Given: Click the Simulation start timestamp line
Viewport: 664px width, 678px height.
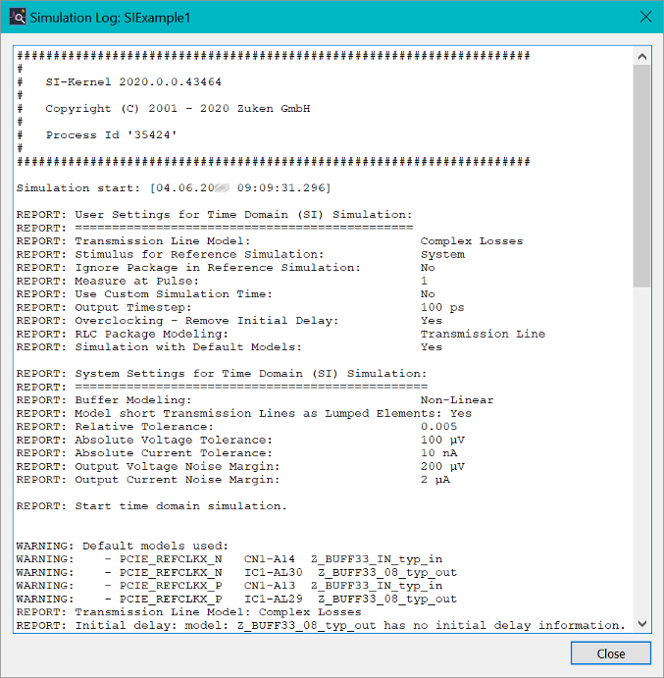Looking at the screenshot, I should [x=174, y=187].
